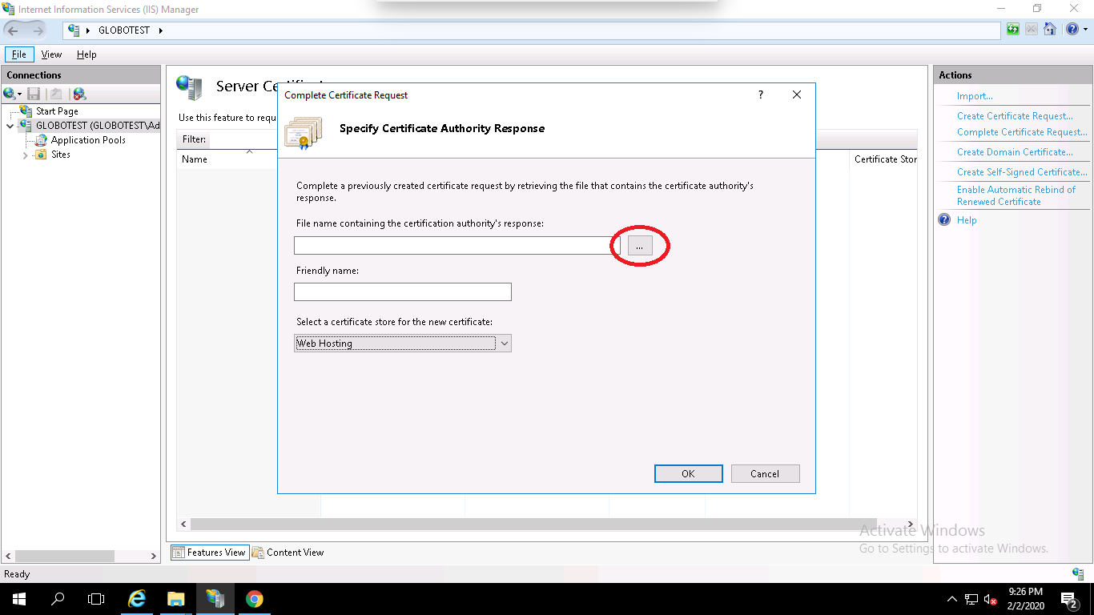Click the Save Current Connections disk icon
Screen dimensions: 1094x615
click(34, 94)
